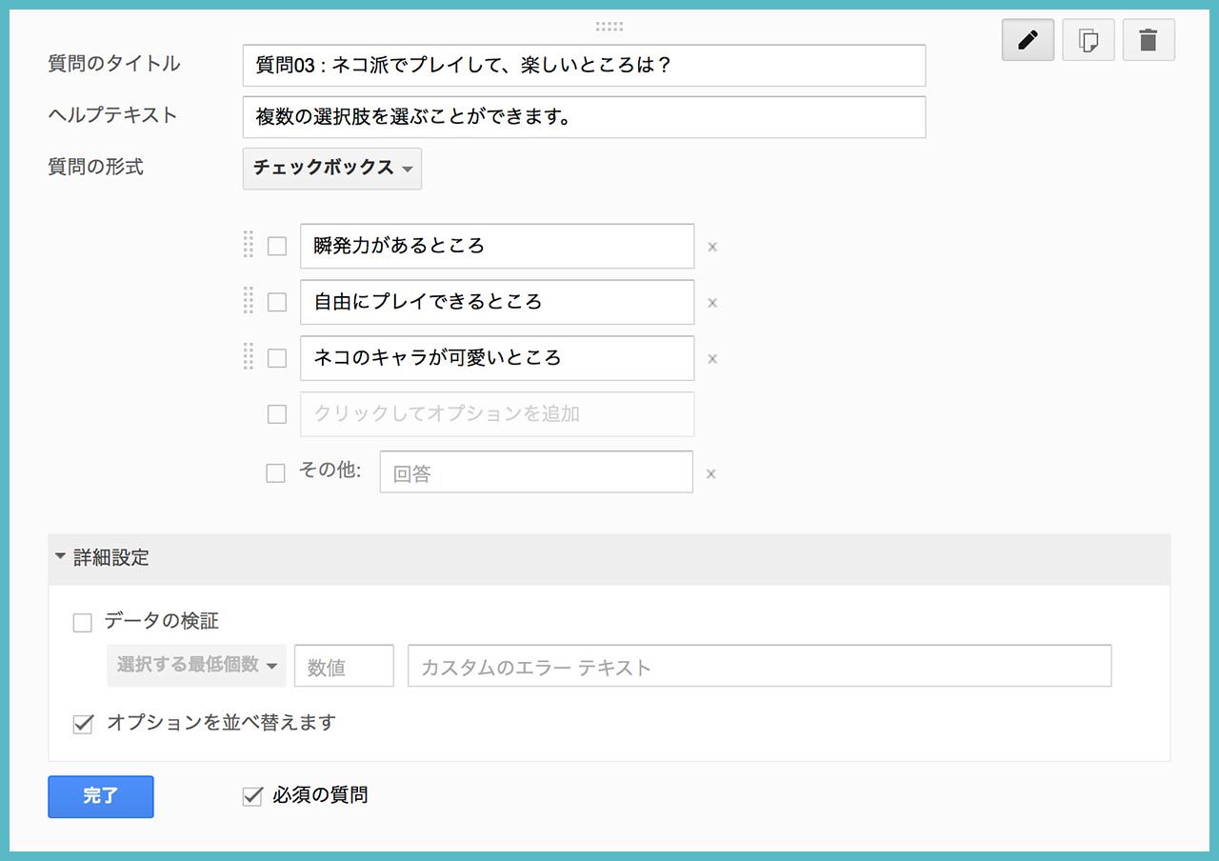Grab drag handle for ネコのキャラが可愛いところ option

coord(249,357)
